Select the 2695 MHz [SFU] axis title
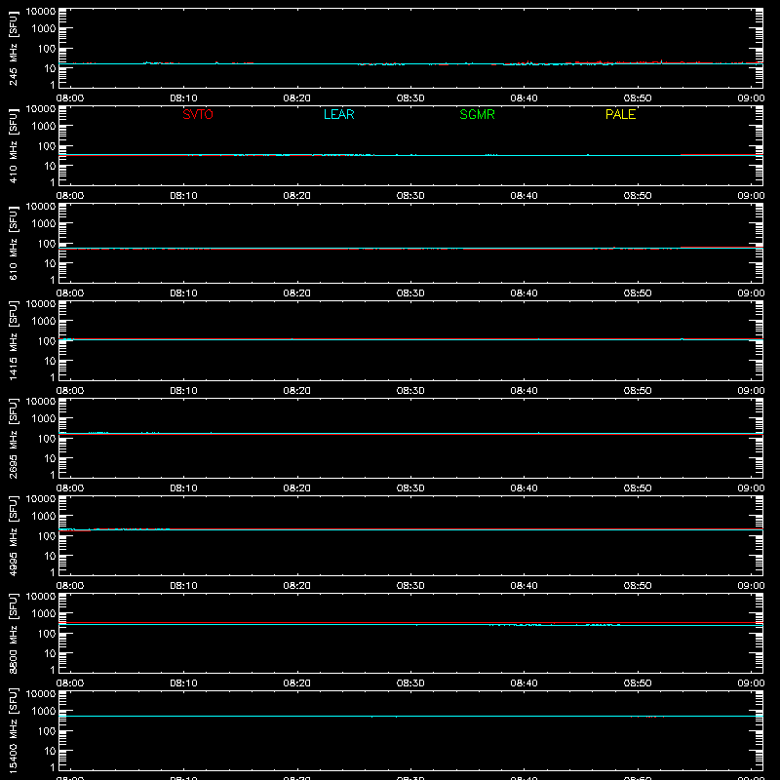 pyautogui.click(x=14, y=438)
